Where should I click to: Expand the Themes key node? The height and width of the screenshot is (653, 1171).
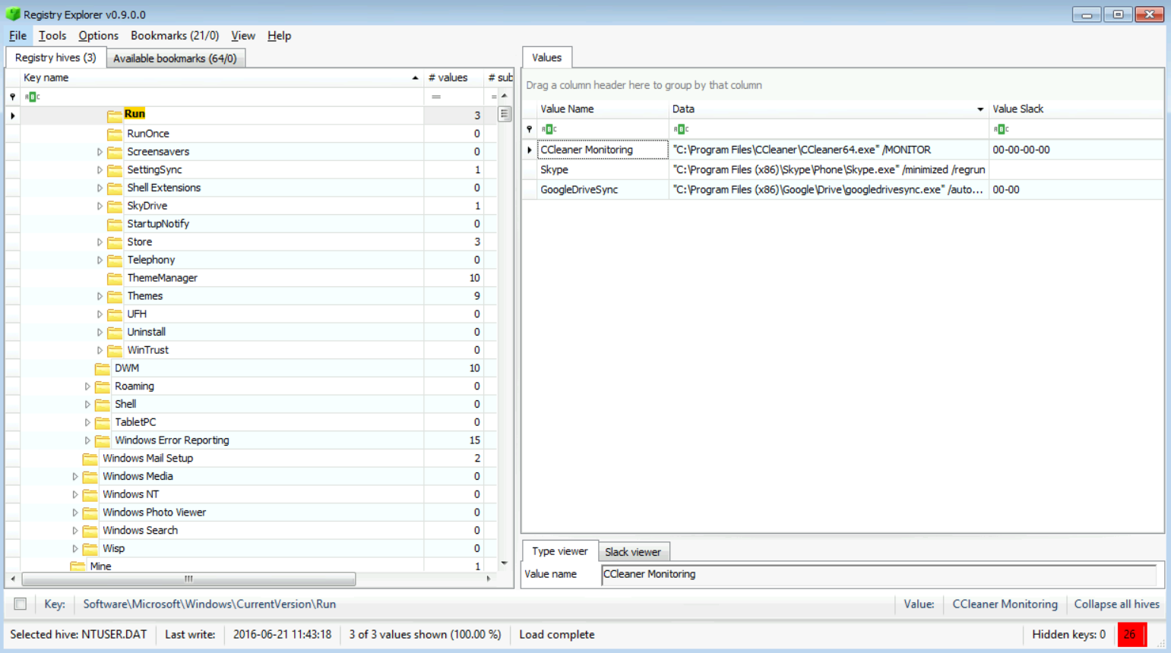tap(100, 296)
